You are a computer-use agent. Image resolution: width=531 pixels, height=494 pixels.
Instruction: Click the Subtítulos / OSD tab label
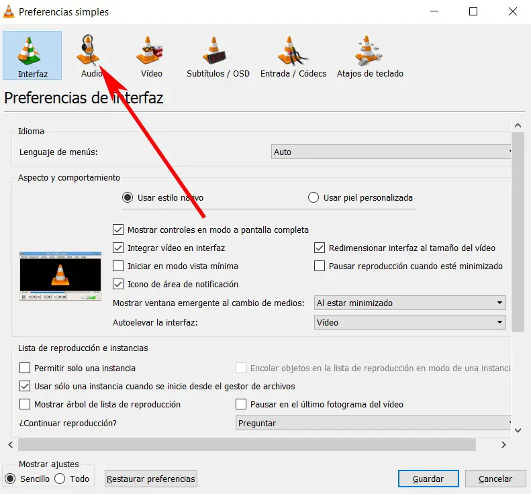(x=218, y=73)
